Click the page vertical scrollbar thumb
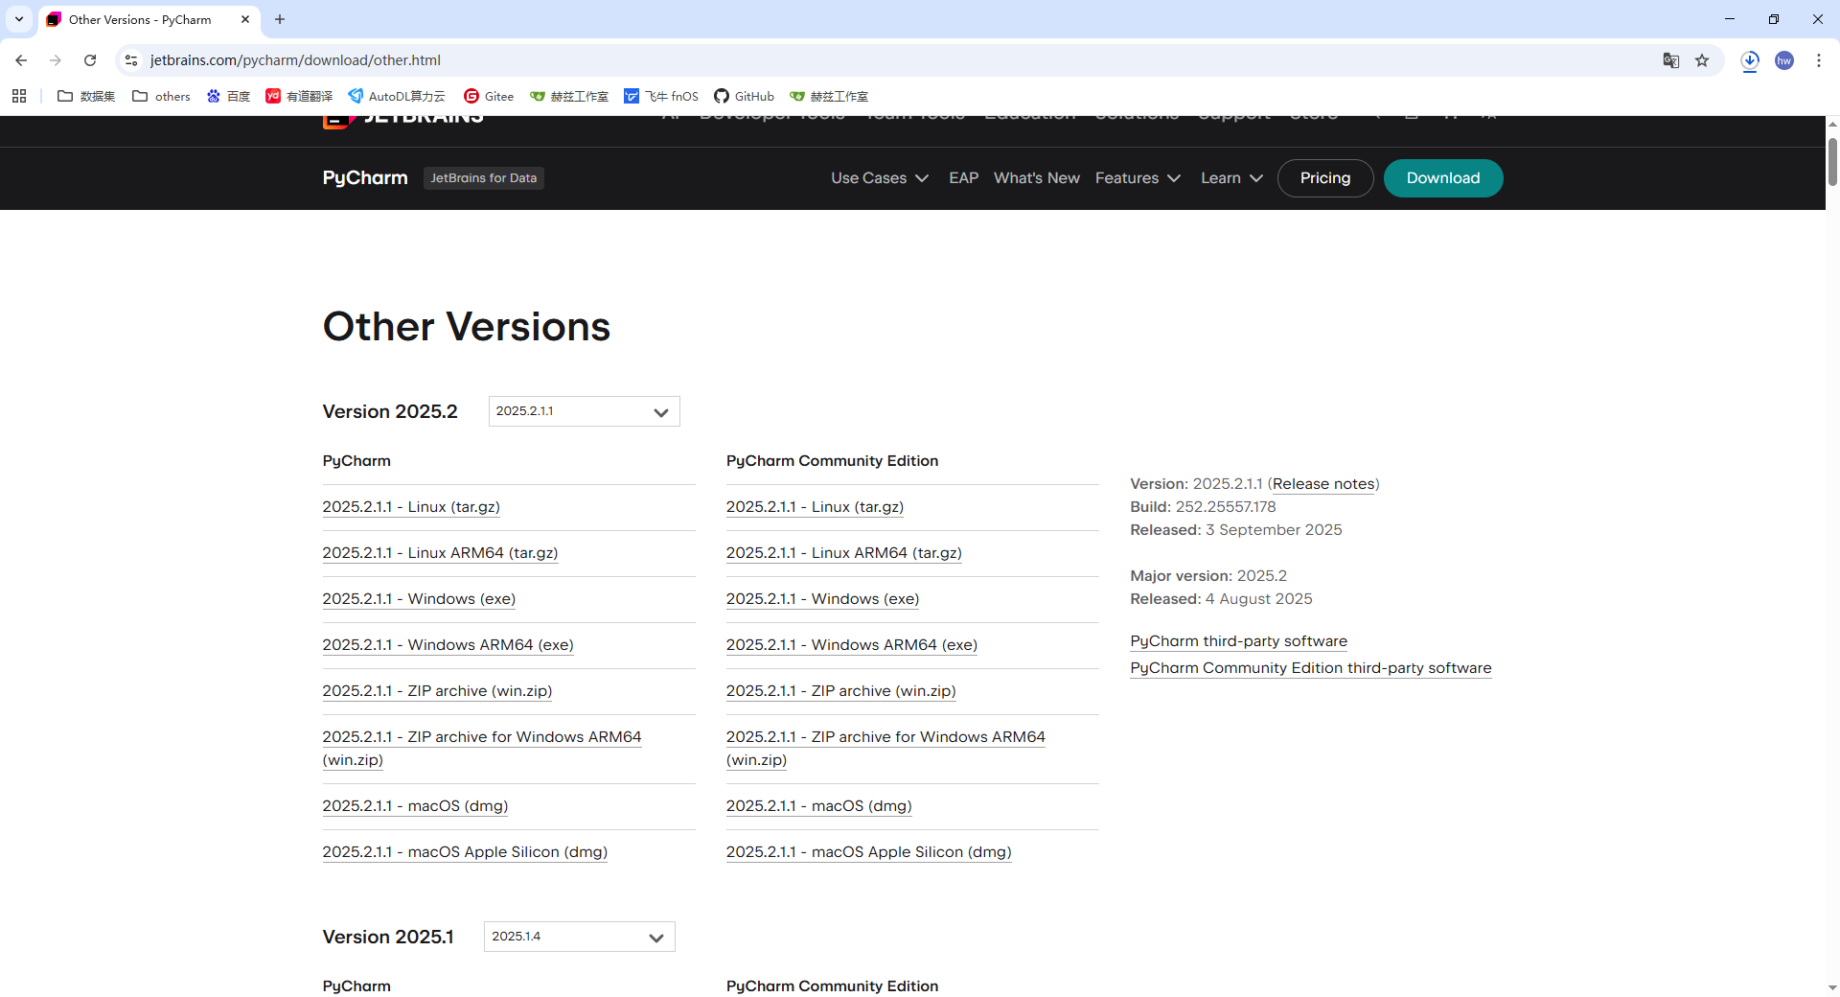Image resolution: width=1840 pixels, height=997 pixels. click(1832, 161)
